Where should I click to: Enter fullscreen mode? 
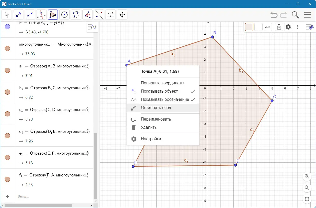tap(307, 199)
